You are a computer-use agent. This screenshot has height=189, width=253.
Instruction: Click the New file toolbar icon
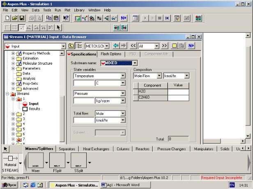7,18
